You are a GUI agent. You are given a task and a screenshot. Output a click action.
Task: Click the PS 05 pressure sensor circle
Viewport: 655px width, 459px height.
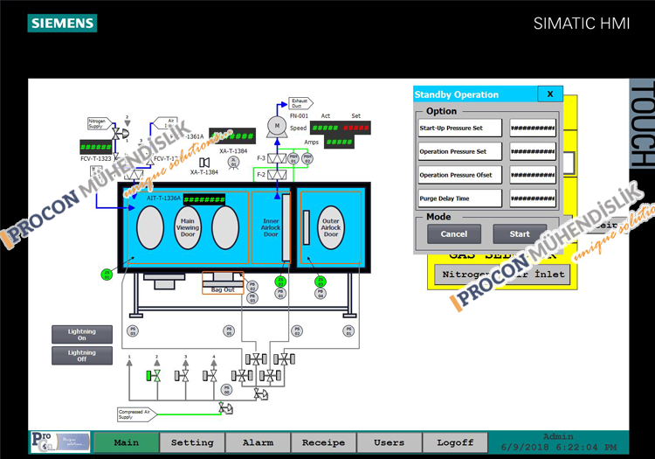click(x=229, y=331)
